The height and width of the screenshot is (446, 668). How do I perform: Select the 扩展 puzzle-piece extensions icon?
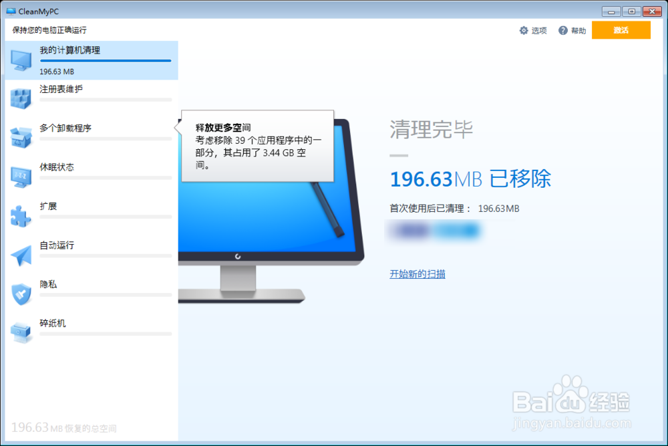[x=21, y=215]
